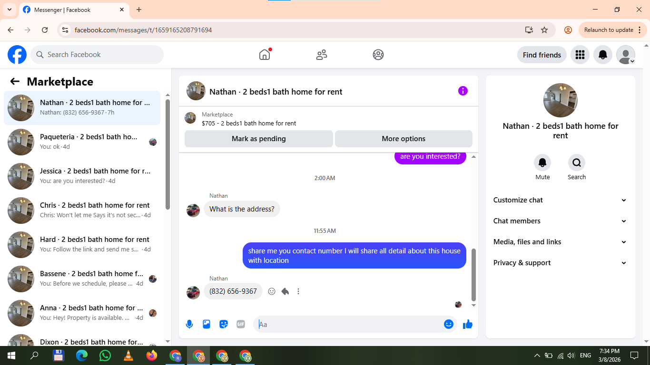Viewport: 650px width, 365px height.
Task: Open Hard conversation
Action: (x=82, y=245)
